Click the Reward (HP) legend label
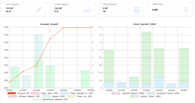 click(59, 96)
